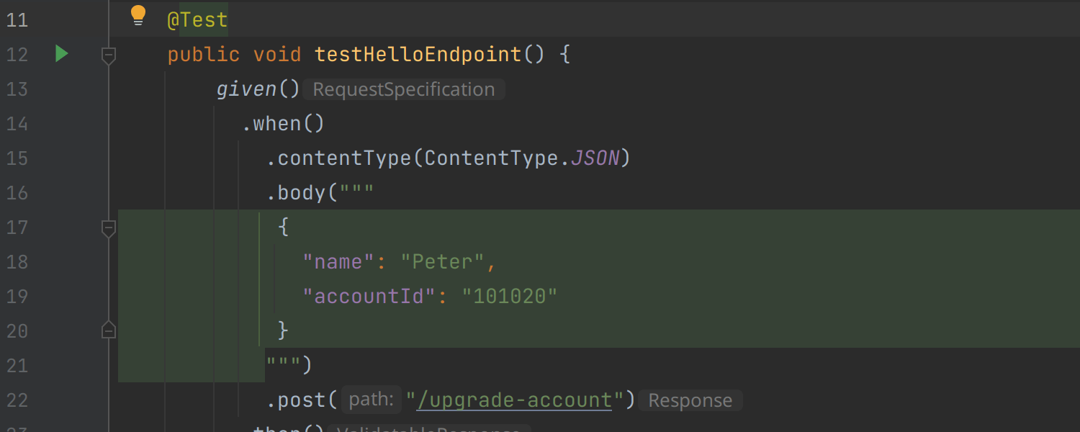Collapse the testHelloEndpoint method fold marker

(x=109, y=55)
